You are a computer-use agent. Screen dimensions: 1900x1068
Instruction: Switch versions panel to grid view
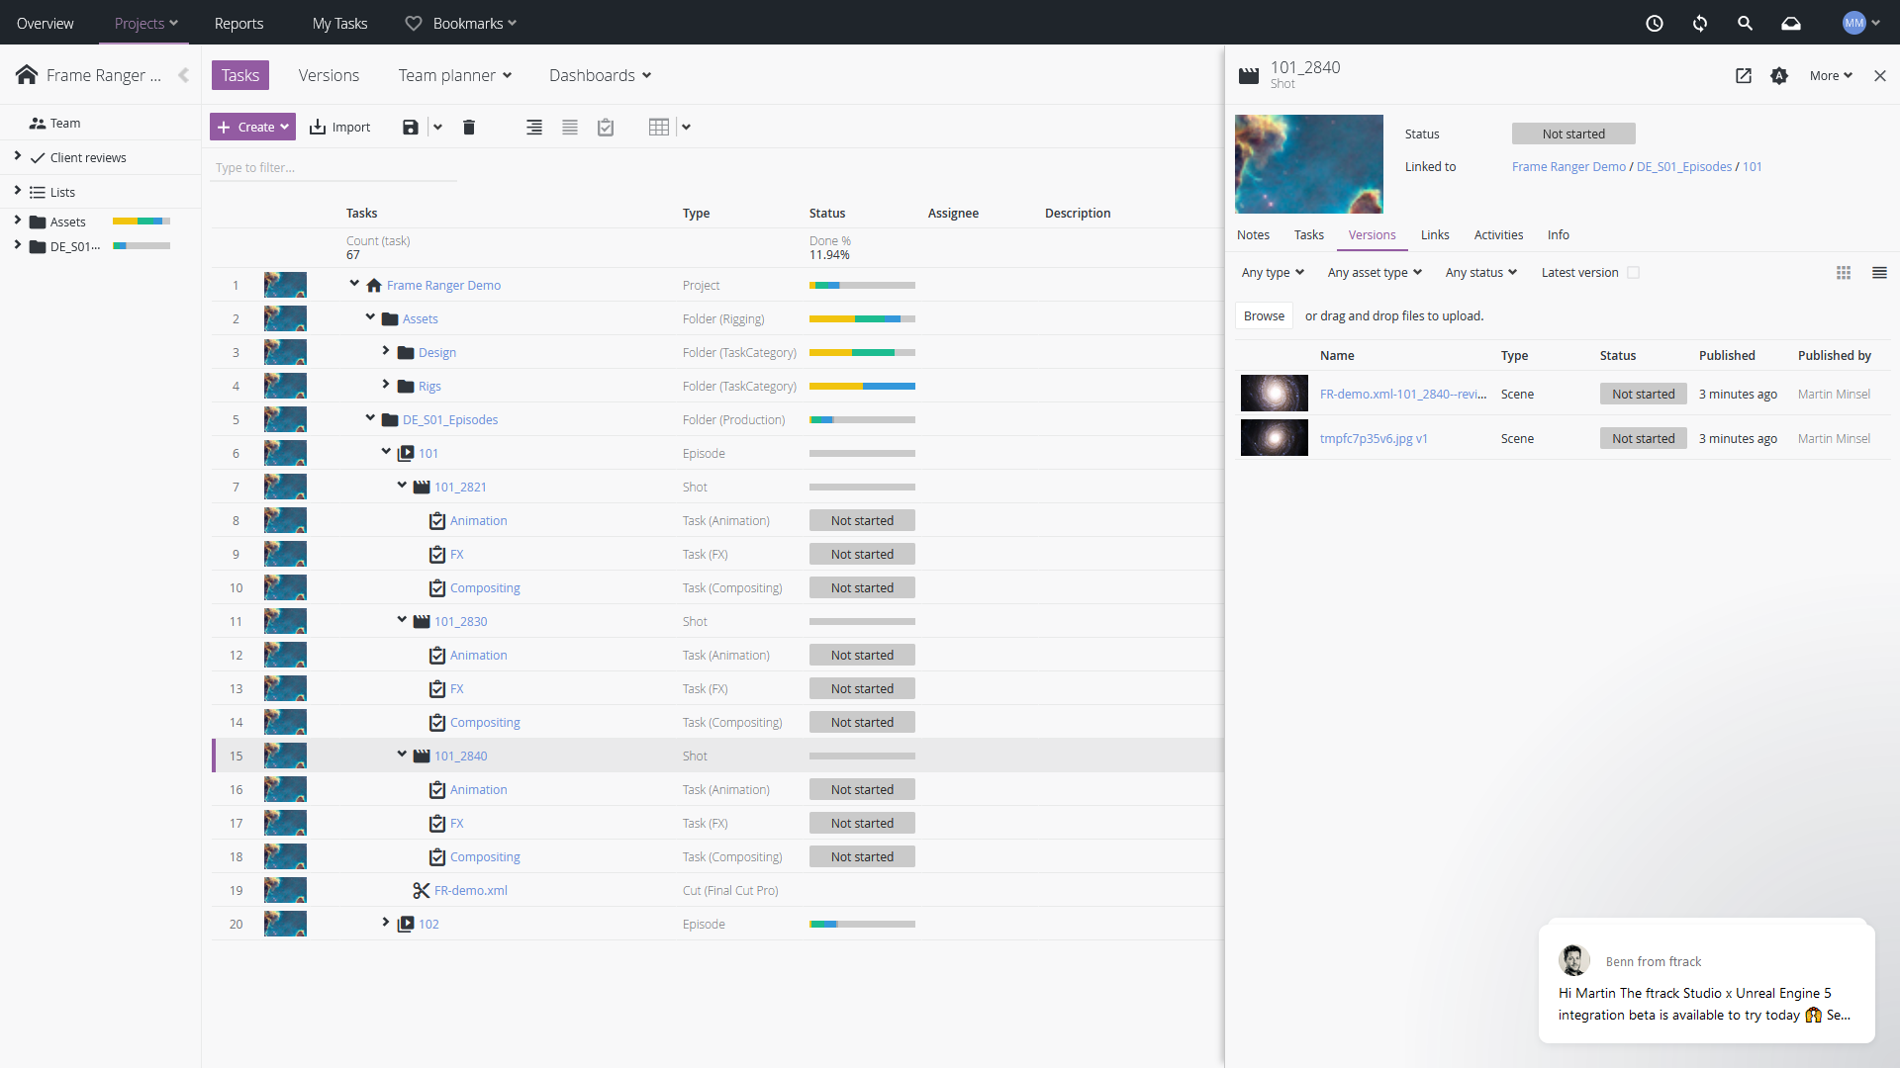(1843, 273)
